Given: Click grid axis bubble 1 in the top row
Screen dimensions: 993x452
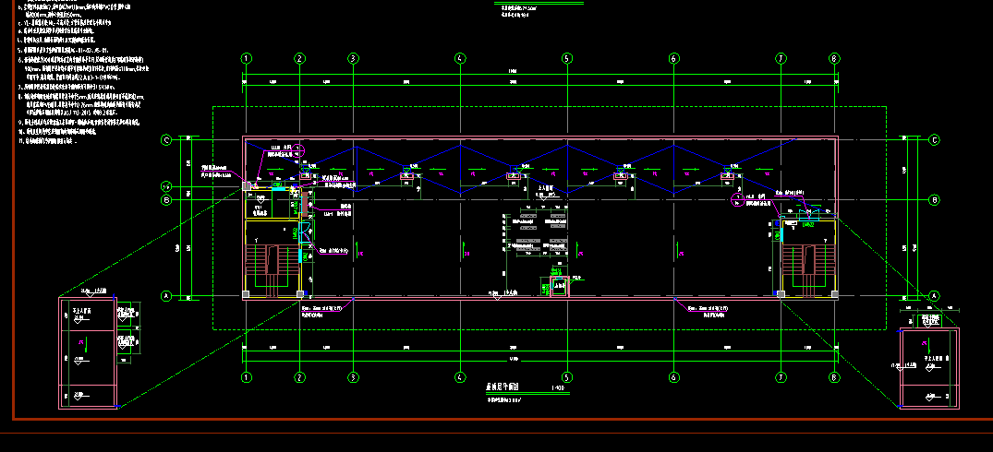Looking at the screenshot, I should point(246,58).
